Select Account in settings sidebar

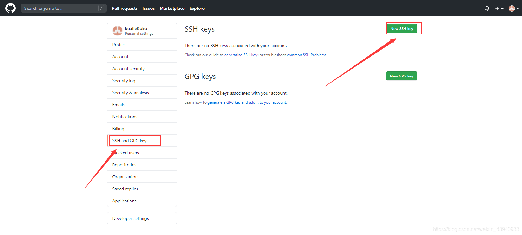[x=142, y=57]
